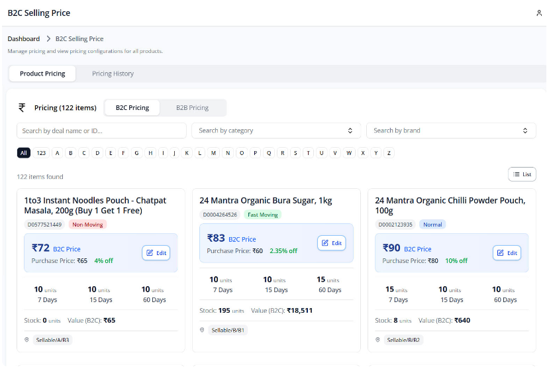The height and width of the screenshot is (371, 549).
Task: Click location pin icon beside Sellable/B/B1
Action: tap(202, 330)
